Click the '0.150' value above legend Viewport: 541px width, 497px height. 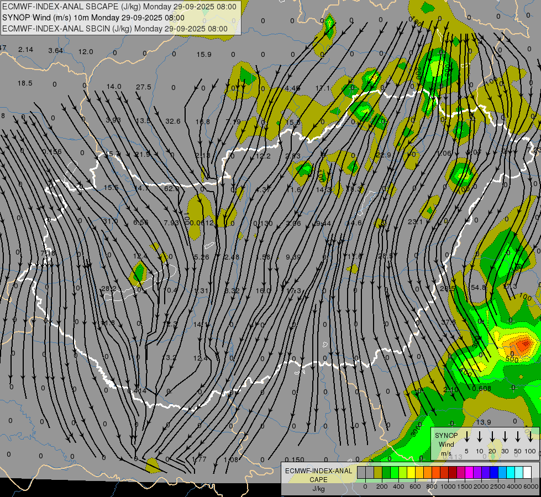tap(295, 459)
